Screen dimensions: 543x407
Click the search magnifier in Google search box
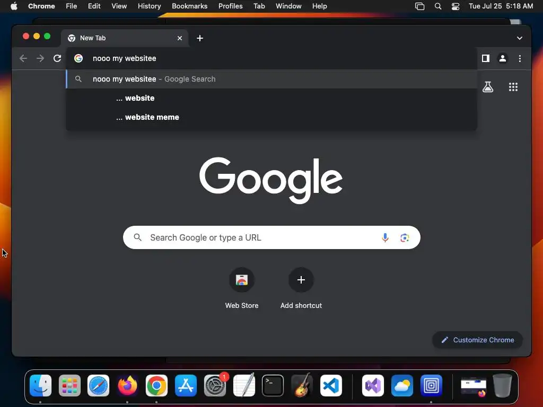(137, 238)
